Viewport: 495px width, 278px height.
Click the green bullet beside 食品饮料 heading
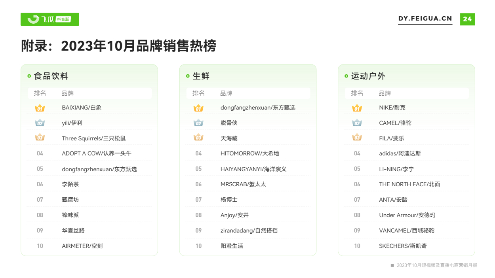point(29,76)
